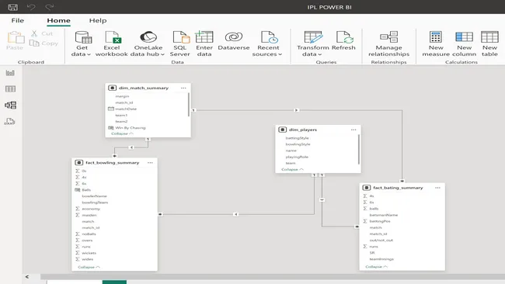Click the Undo arrow icon
The height and width of the screenshot is (284, 505).
(31, 7)
